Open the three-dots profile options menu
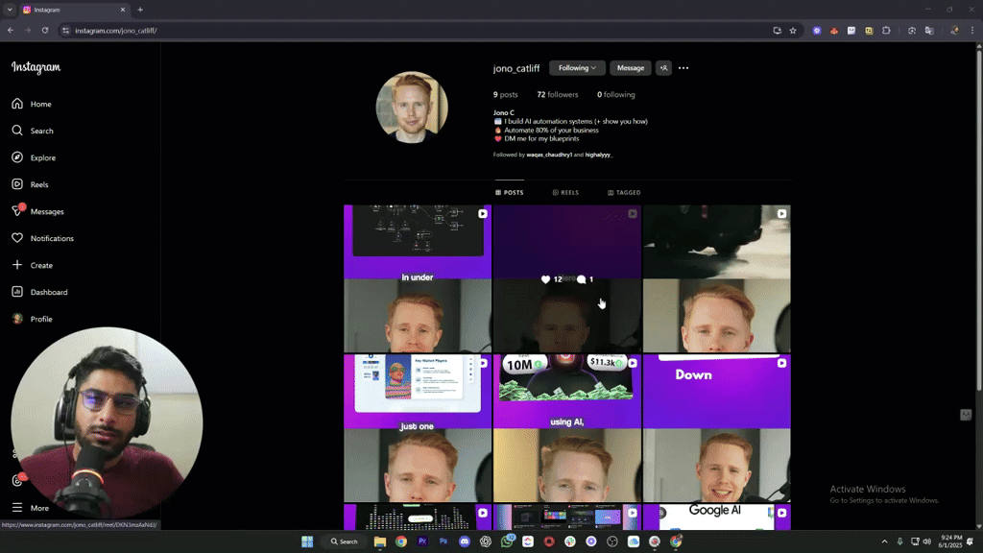The width and height of the screenshot is (983, 553). [683, 68]
